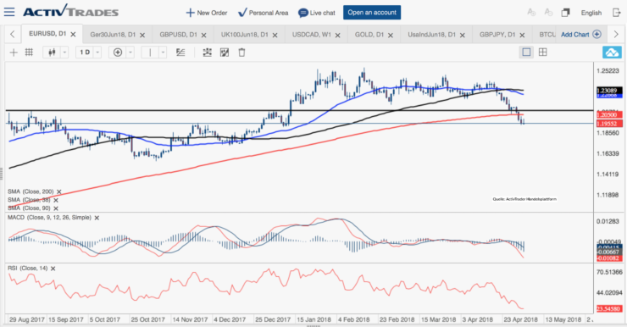Close the UsaIndJun18, D1 tab
Screen dimensions: 627x327
[463, 36]
